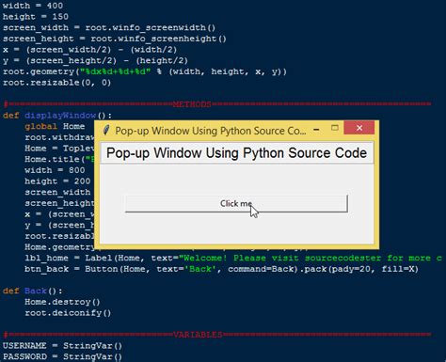446x362 pixels.
Task: Click the line "screen_height = root.winfo_screenheight()"
Action: [x=115, y=39]
